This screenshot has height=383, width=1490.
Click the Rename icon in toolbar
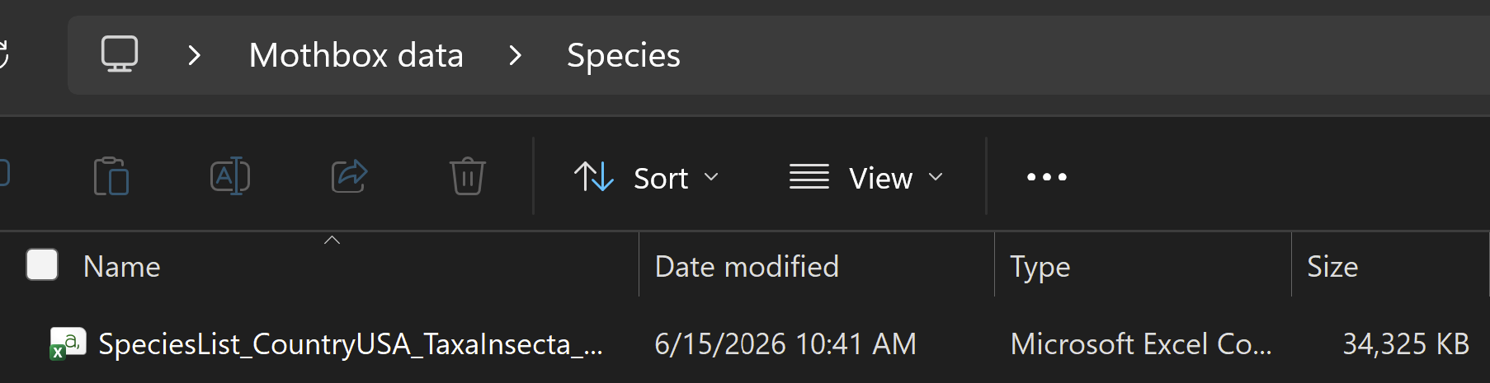coord(230,175)
